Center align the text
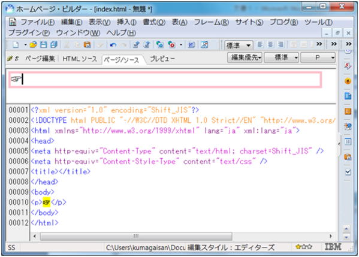This screenshot has height=257, width=359. pyautogui.click(x=270, y=44)
